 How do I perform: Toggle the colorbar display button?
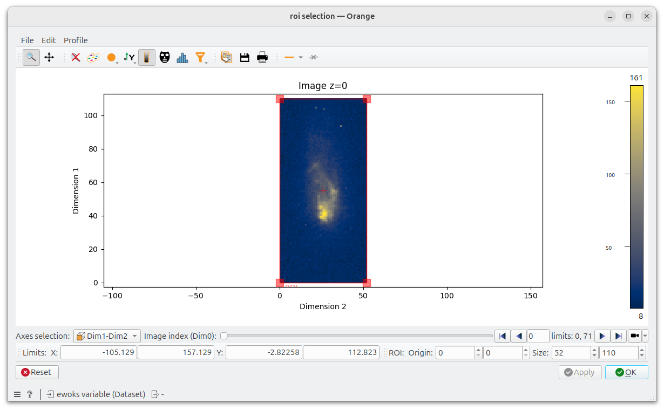(147, 57)
